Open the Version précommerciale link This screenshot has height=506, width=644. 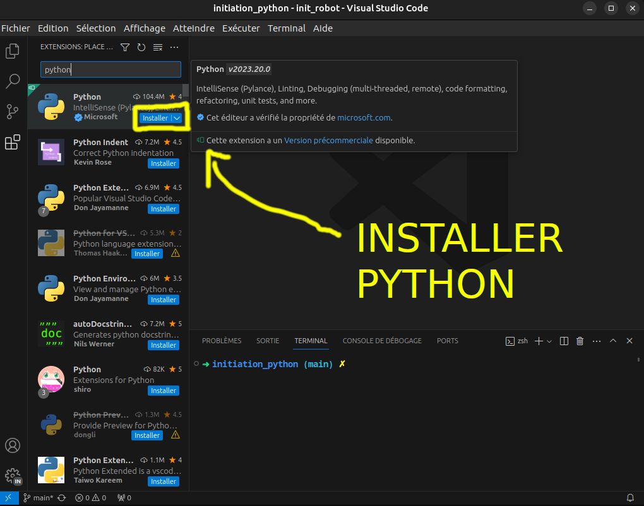[328, 140]
